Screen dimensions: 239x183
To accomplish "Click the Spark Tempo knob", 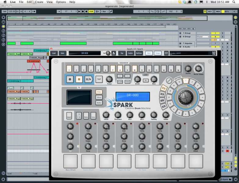I will (x=109, y=79).
